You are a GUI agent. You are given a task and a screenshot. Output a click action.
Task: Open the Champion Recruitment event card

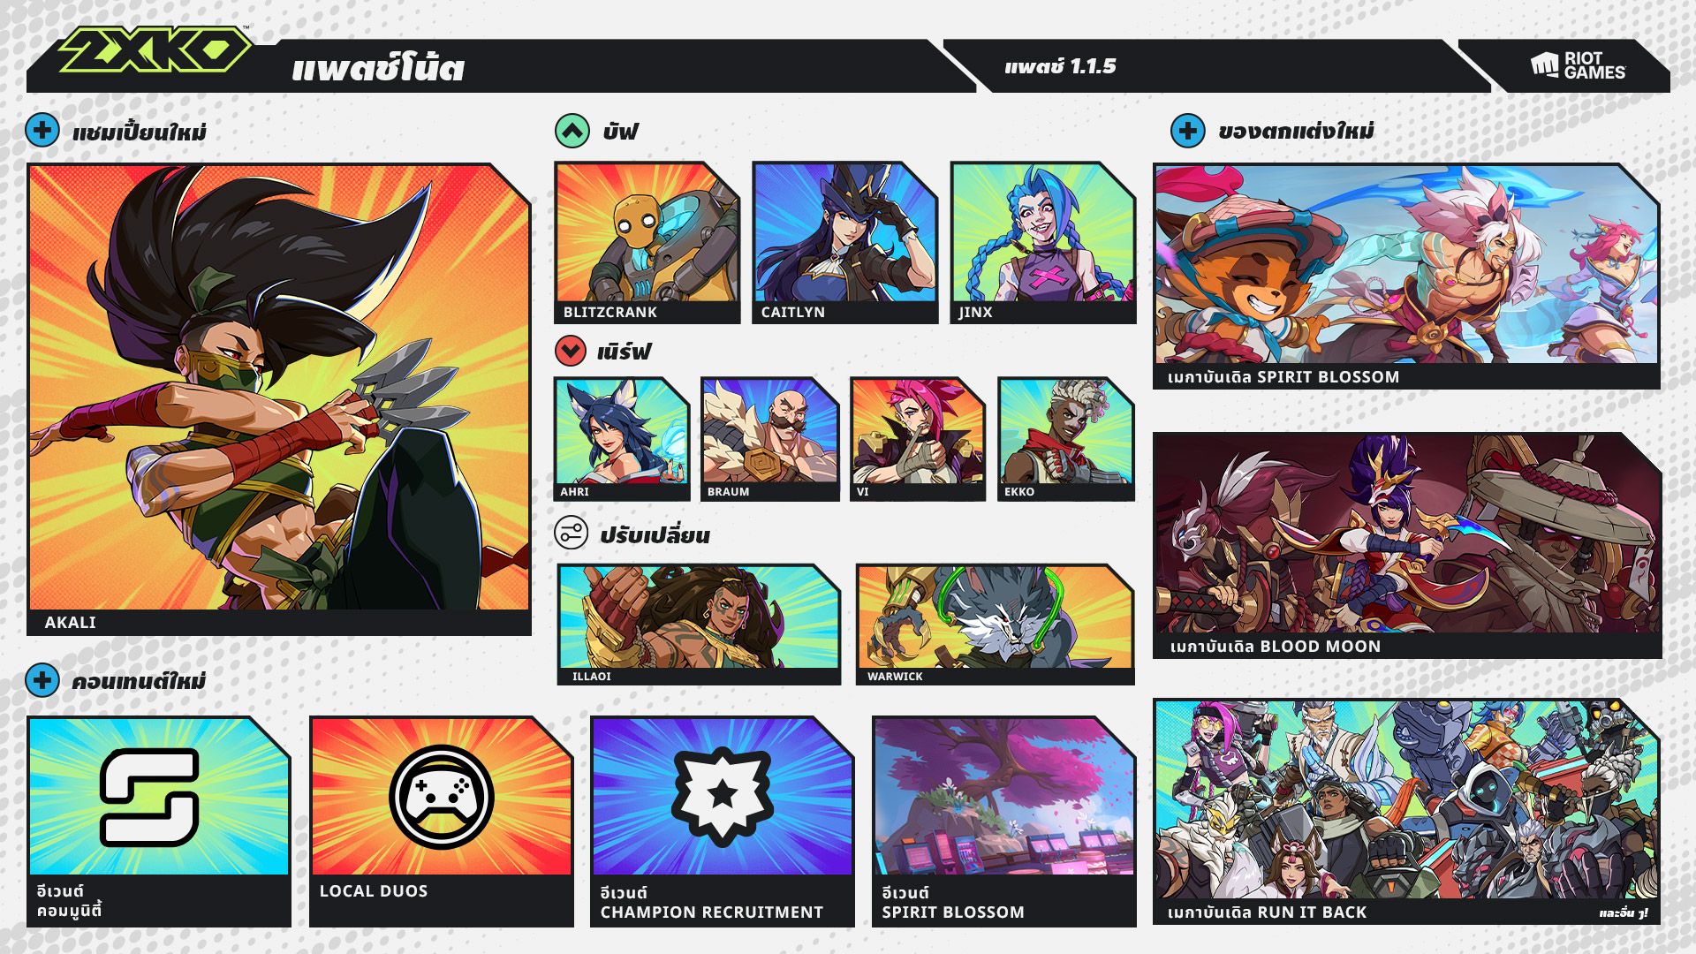click(722, 821)
